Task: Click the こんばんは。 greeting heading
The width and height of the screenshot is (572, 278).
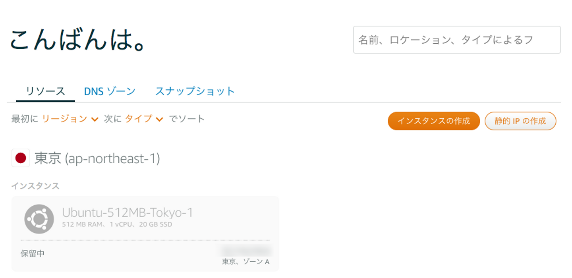Action: point(77,40)
